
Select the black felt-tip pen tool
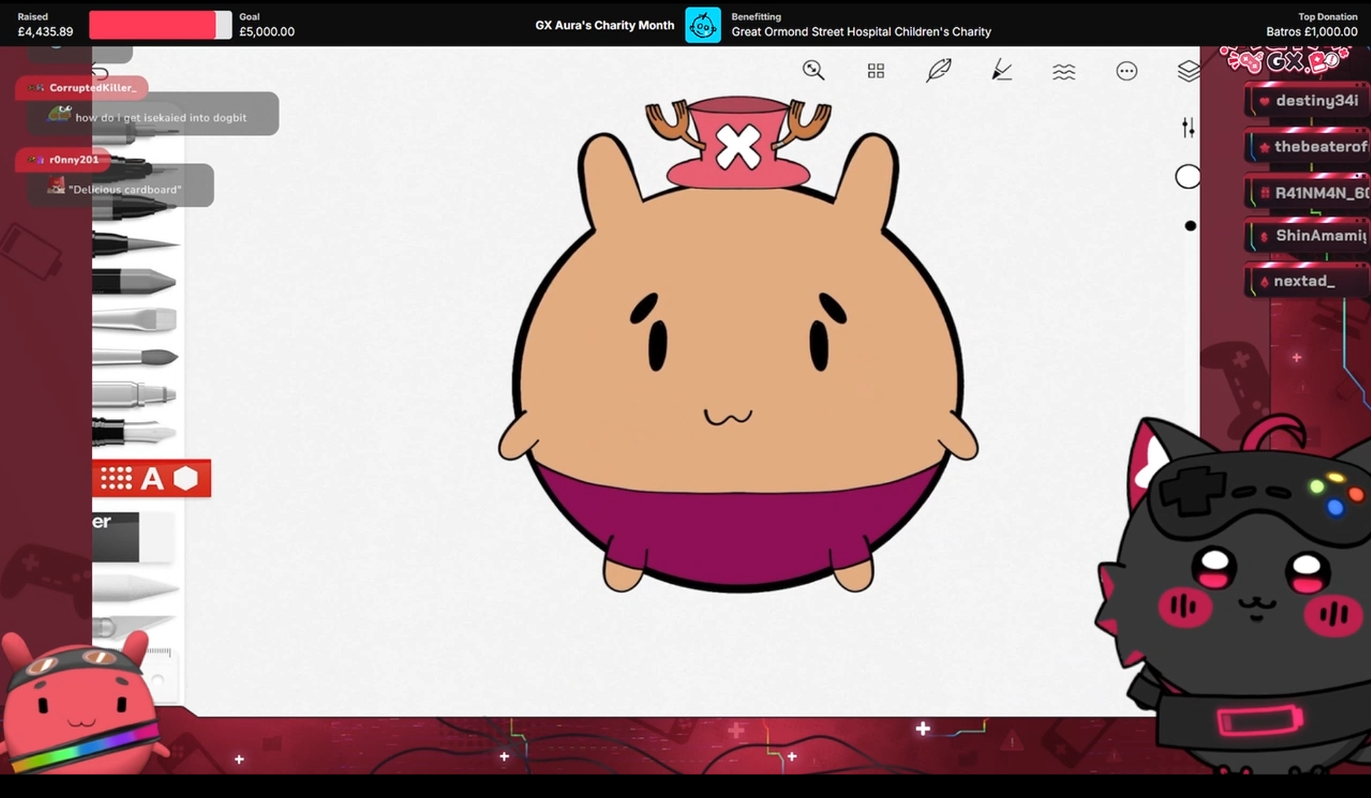coord(136,208)
